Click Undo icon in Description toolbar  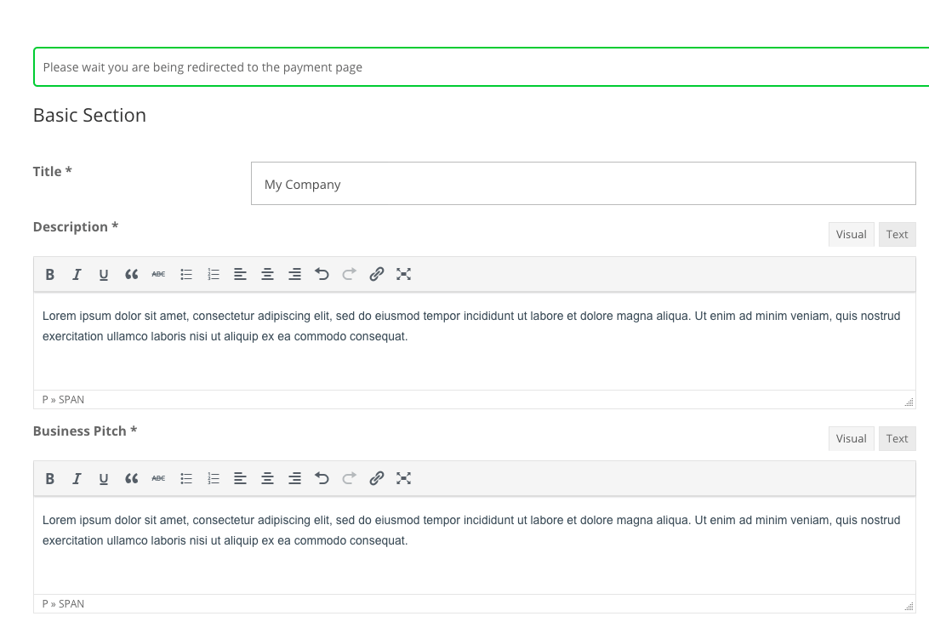tap(322, 274)
